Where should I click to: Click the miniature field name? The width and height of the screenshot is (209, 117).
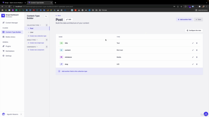click(x=68, y=57)
